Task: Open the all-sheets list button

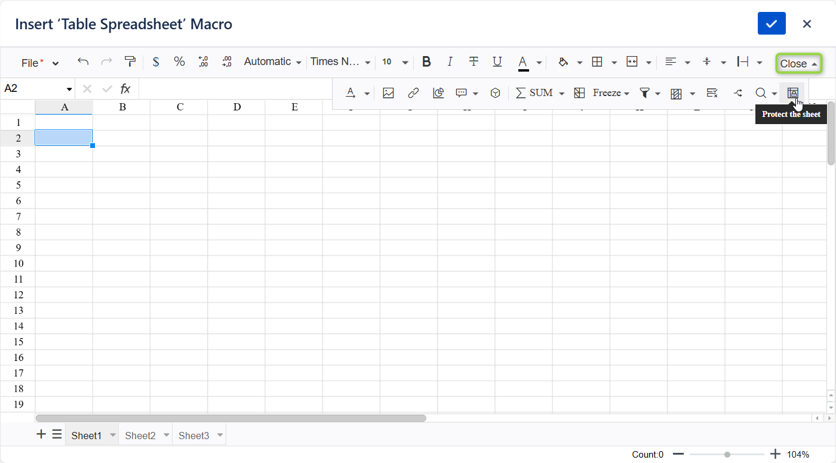Action: pyautogui.click(x=57, y=434)
